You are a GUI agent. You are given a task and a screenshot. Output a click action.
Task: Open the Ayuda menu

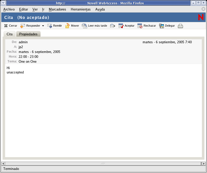click(100, 9)
